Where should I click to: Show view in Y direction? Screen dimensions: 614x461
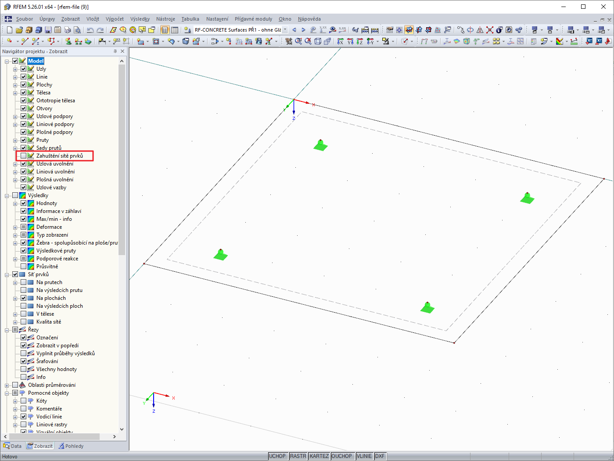click(x=350, y=41)
